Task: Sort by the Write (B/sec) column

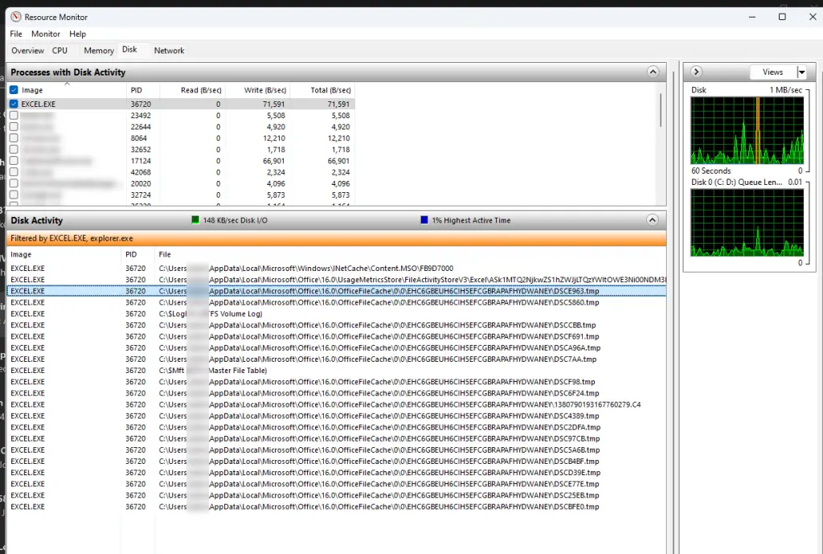Action: pos(264,90)
